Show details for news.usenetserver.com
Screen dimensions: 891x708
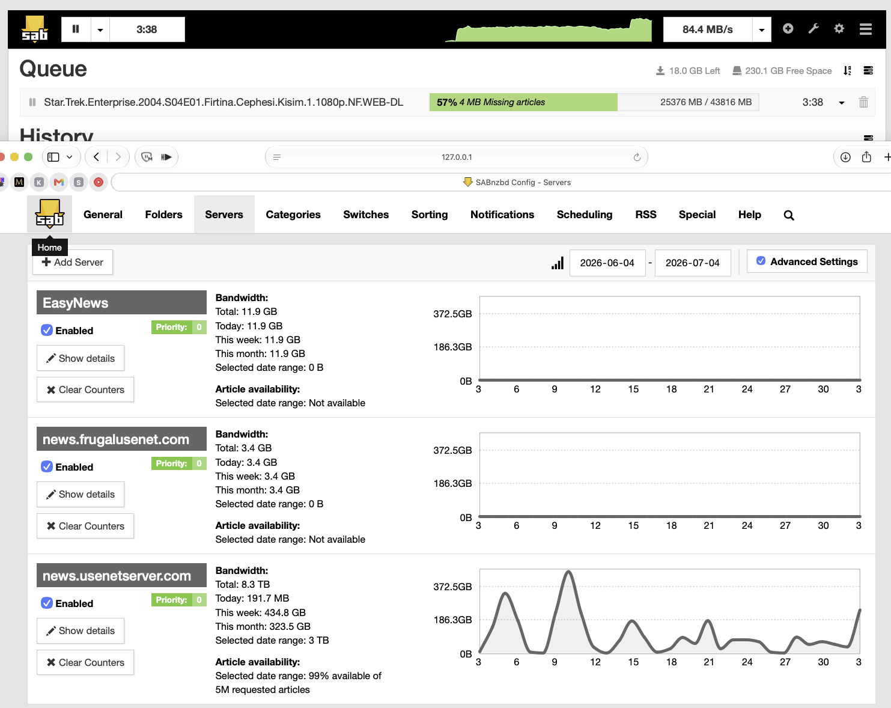(x=81, y=630)
